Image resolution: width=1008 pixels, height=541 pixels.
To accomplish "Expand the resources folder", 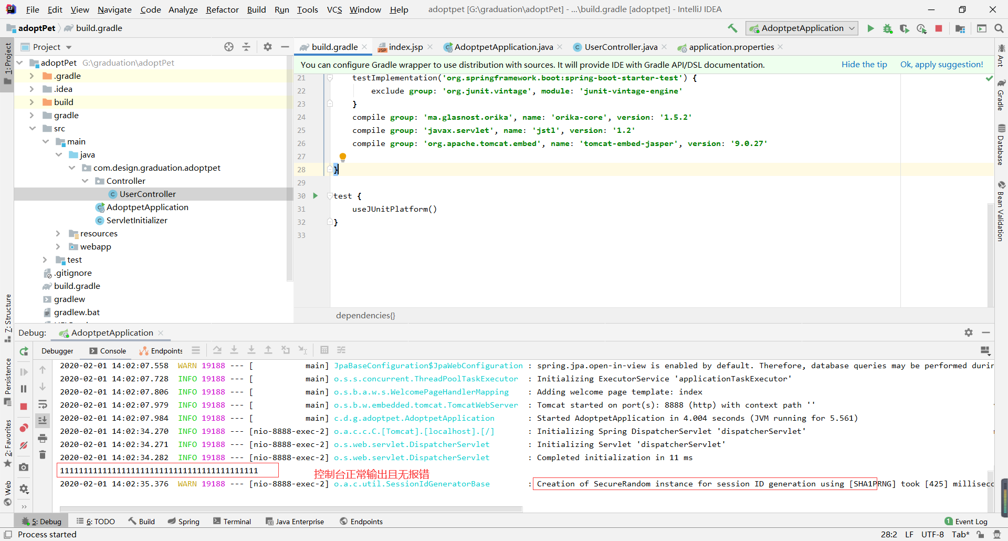I will tap(58, 233).
